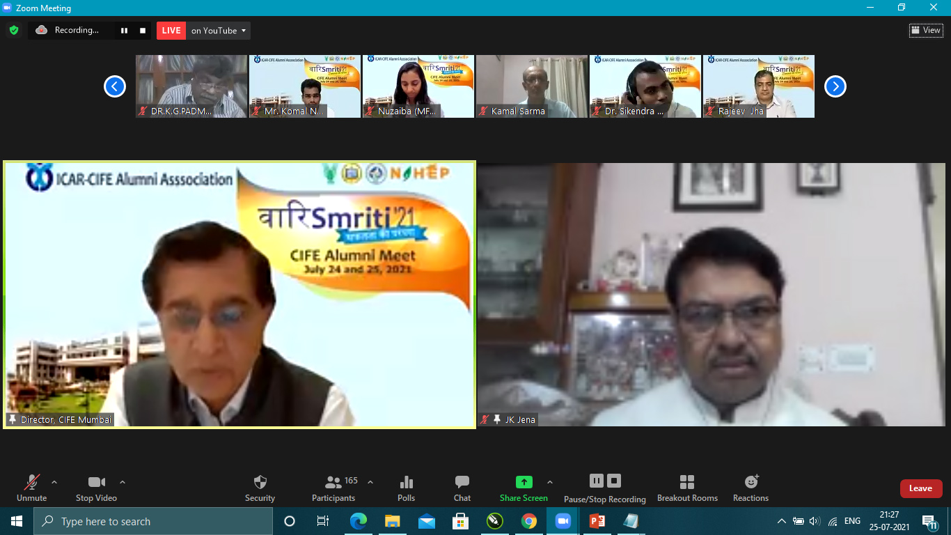Image resolution: width=951 pixels, height=535 pixels.
Task: Unmute the microphone
Action: pyautogui.click(x=32, y=488)
